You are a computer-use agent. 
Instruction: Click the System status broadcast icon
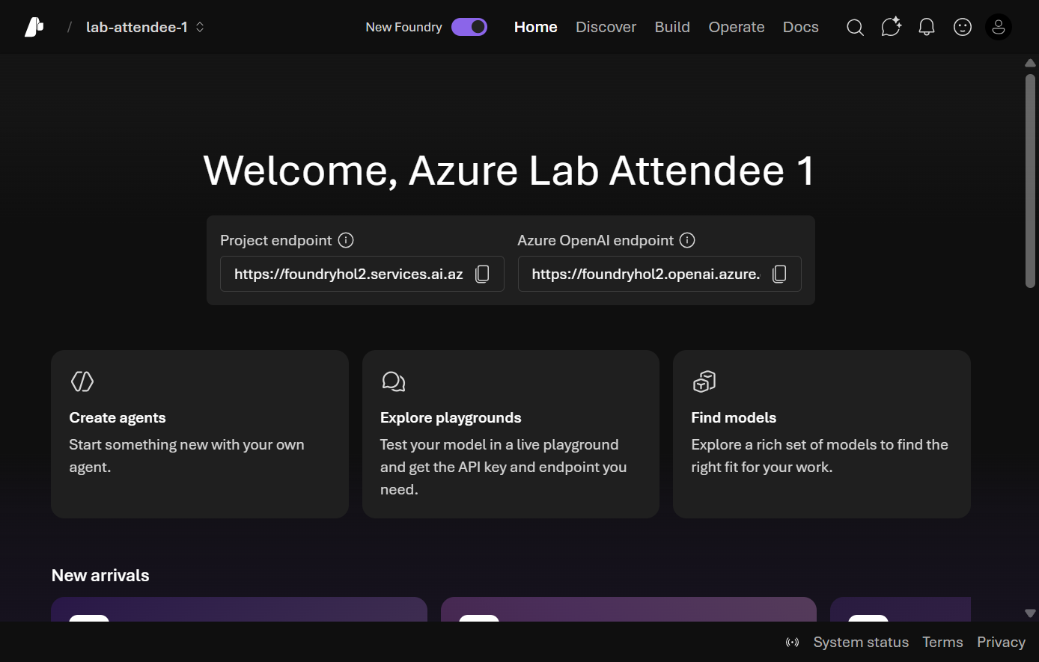(x=793, y=643)
